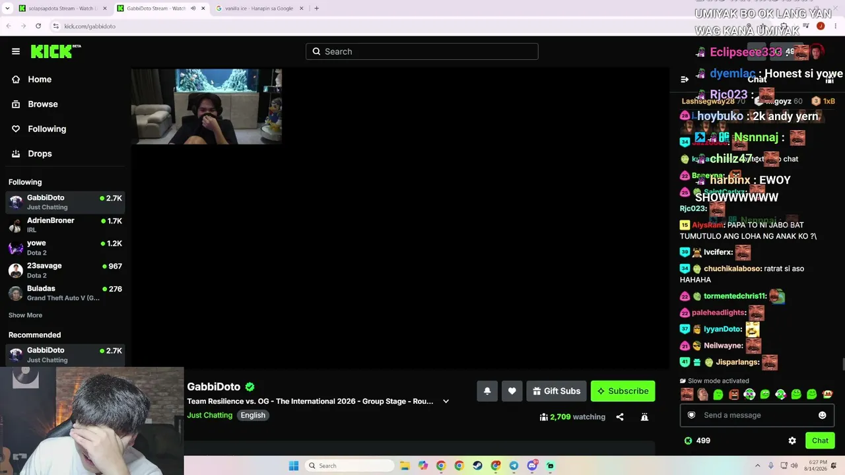This screenshot has height=475, width=845.
Task: Open the hamburger sidebar menu
Action: coord(16,51)
